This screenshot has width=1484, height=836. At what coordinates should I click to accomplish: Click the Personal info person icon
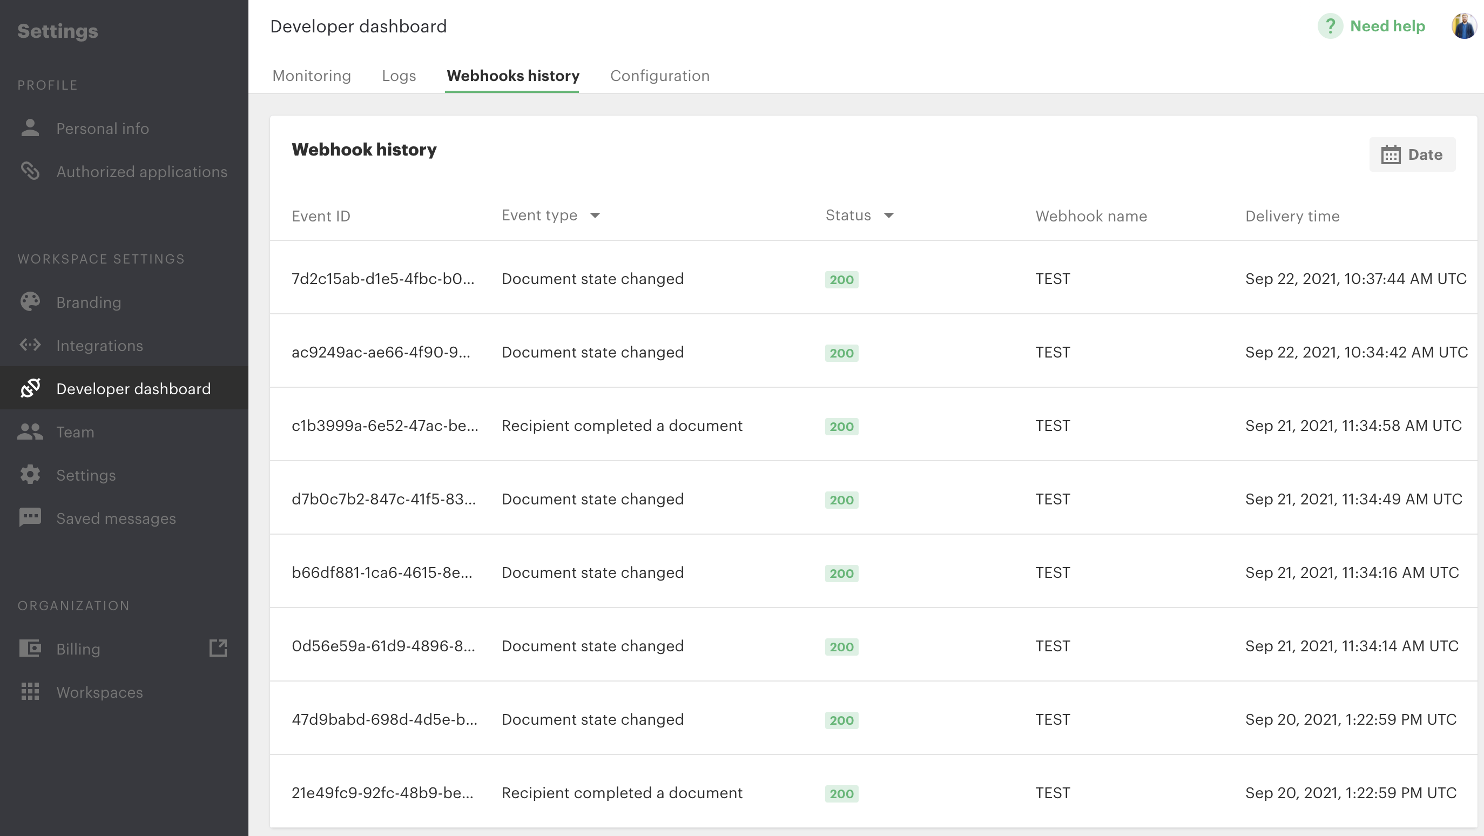pyautogui.click(x=30, y=128)
